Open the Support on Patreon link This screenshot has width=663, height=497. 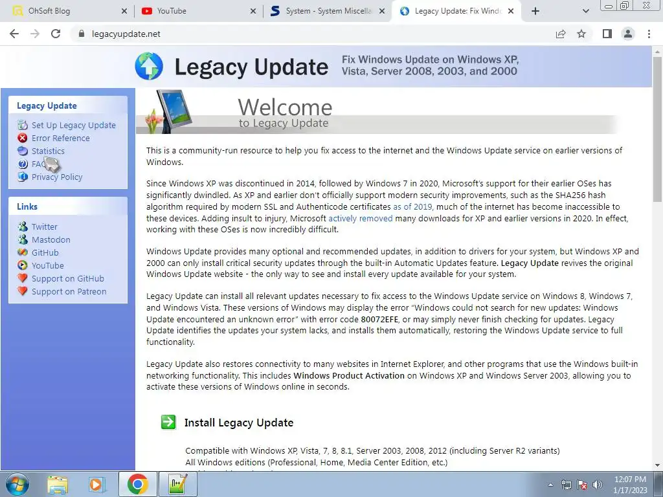(x=69, y=291)
